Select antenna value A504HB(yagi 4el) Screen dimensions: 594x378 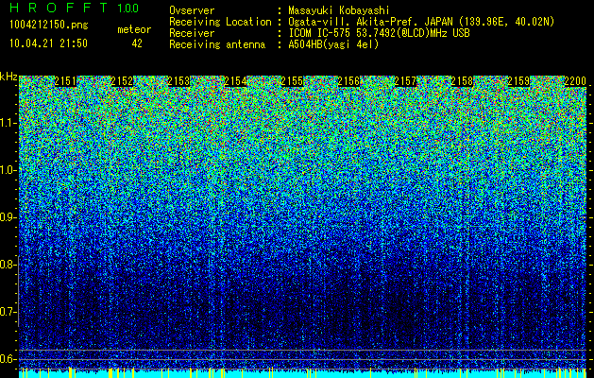[333, 44]
